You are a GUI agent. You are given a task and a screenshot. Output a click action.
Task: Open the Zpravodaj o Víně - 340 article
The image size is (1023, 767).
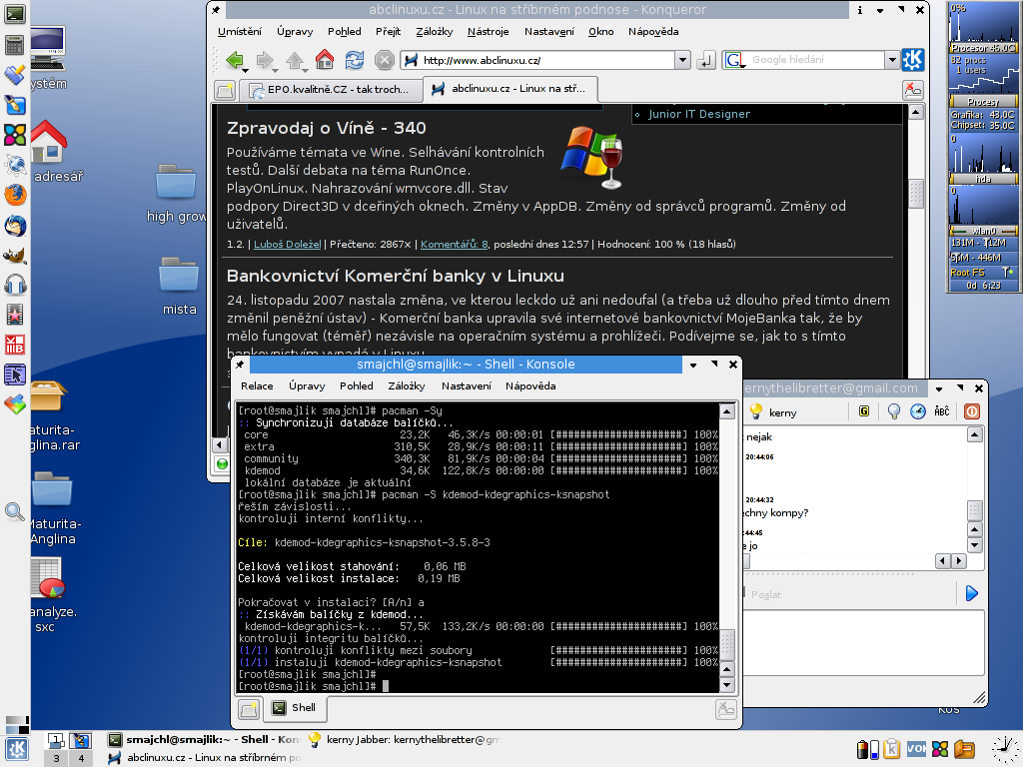tap(327, 128)
